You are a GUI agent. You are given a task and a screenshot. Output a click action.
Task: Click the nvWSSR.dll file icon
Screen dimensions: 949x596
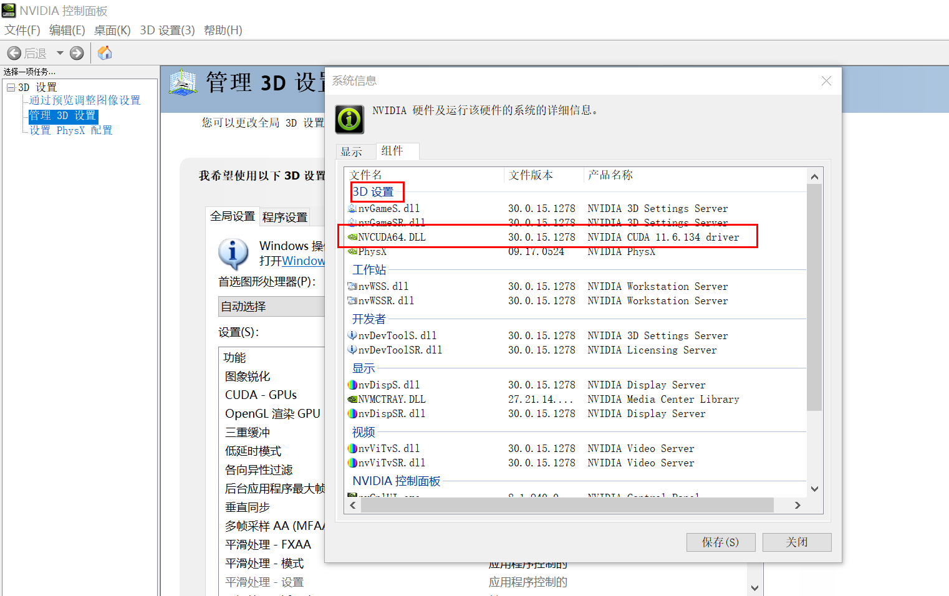(352, 300)
